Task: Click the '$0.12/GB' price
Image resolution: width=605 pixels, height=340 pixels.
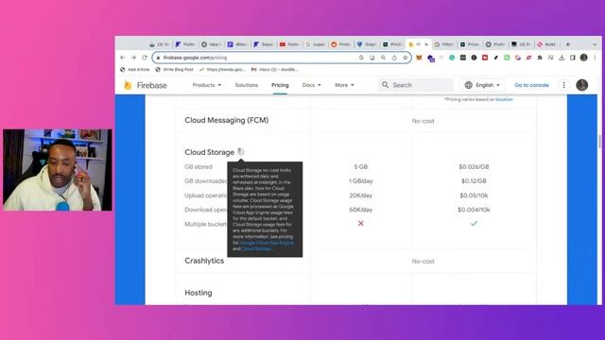Action: tap(474, 181)
